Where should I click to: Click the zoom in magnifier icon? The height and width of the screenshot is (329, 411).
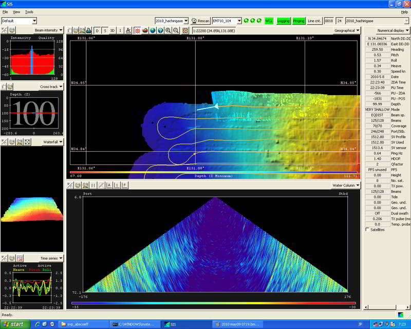pyautogui.click(x=168, y=31)
